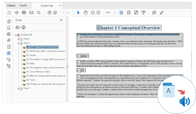Collapse the Page 2 tree node
Screen dimensions: 196x114
(19, 43)
